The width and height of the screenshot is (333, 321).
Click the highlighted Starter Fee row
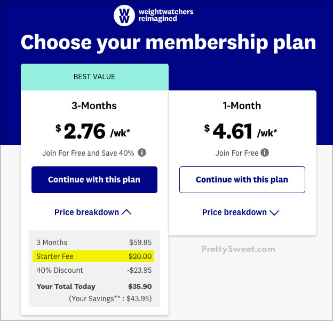click(93, 256)
